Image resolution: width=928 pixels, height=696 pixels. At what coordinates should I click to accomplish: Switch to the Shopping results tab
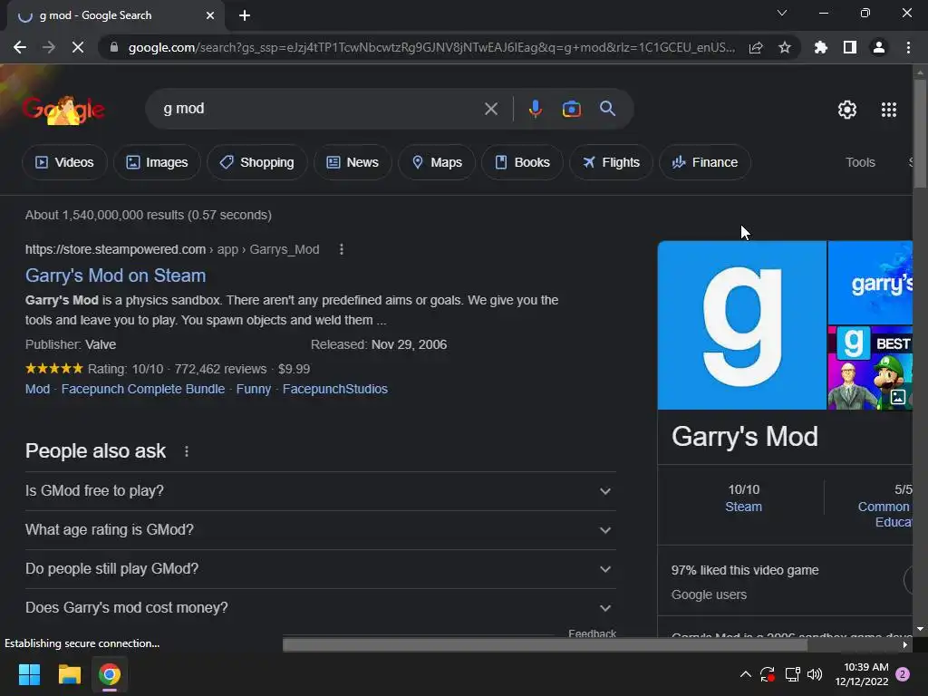pos(256,162)
